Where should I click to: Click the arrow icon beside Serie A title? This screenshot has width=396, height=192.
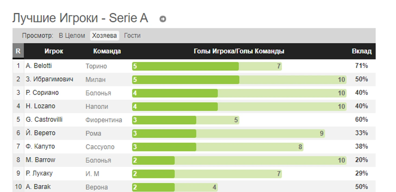pyautogui.click(x=163, y=19)
